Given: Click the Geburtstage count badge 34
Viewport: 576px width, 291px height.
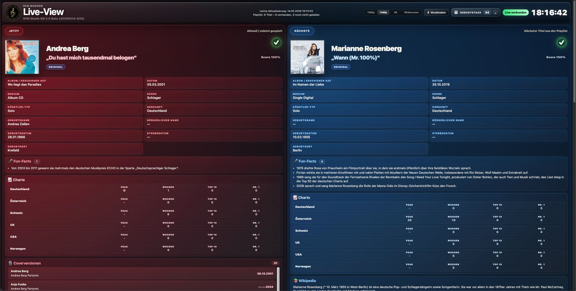Looking at the screenshot, I should (x=487, y=13).
